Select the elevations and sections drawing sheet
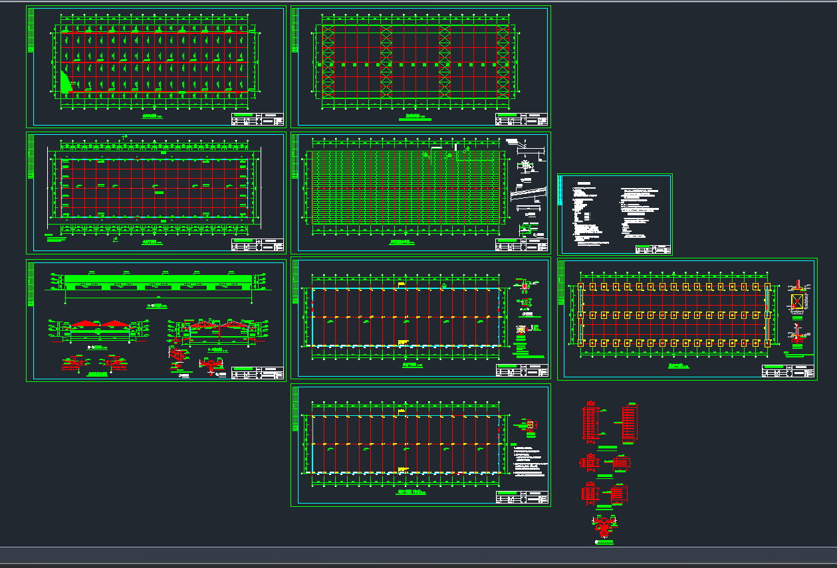This screenshot has width=837, height=568. [156, 321]
